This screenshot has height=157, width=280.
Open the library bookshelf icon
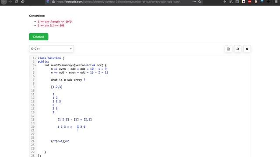point(231,2)
